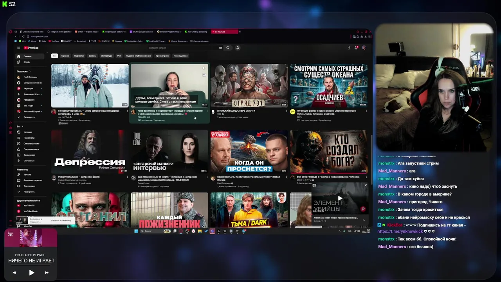Play the music widget track

click(x=31, y=273)
